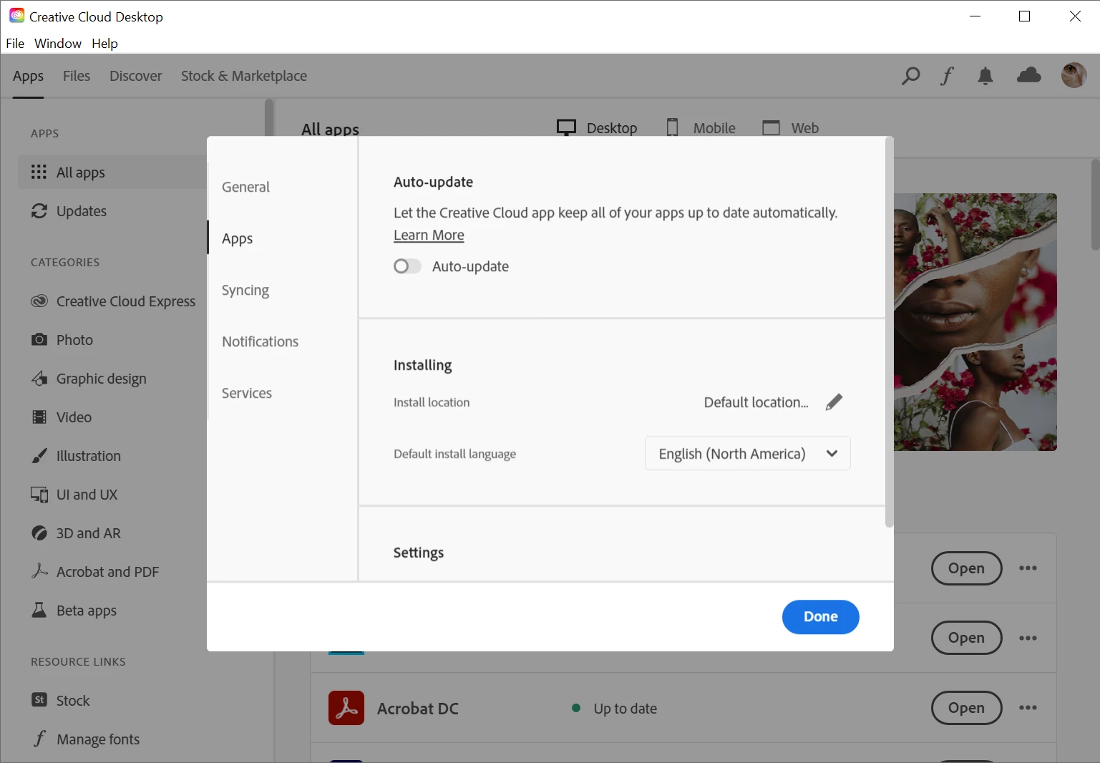Click the Mobile phone icon filter
Image resolution: width=1100 pixels, height=763 pixels.
(672, 127)
